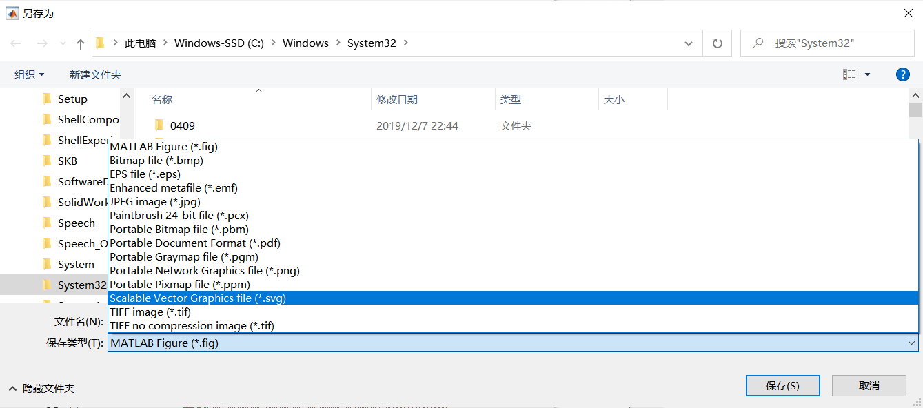Choose EPS file (*.eps) option
The image size is (923, 408).
pos(513,174)
